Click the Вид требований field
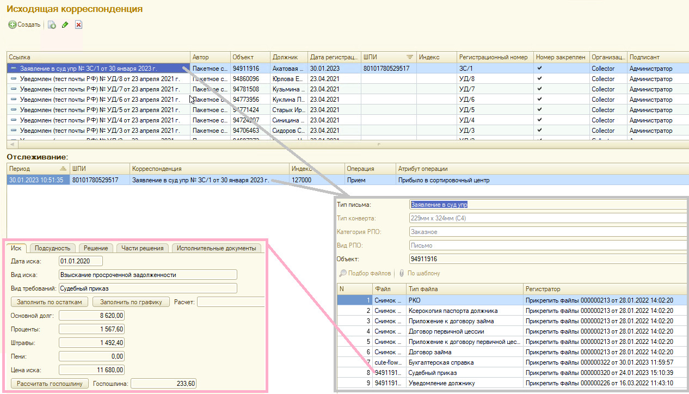 pos(148,288)
